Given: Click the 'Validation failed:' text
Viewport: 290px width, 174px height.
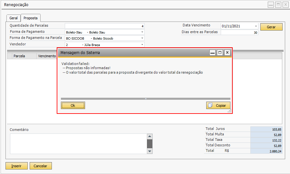Looking at the screenshot, I should (75, 64).
